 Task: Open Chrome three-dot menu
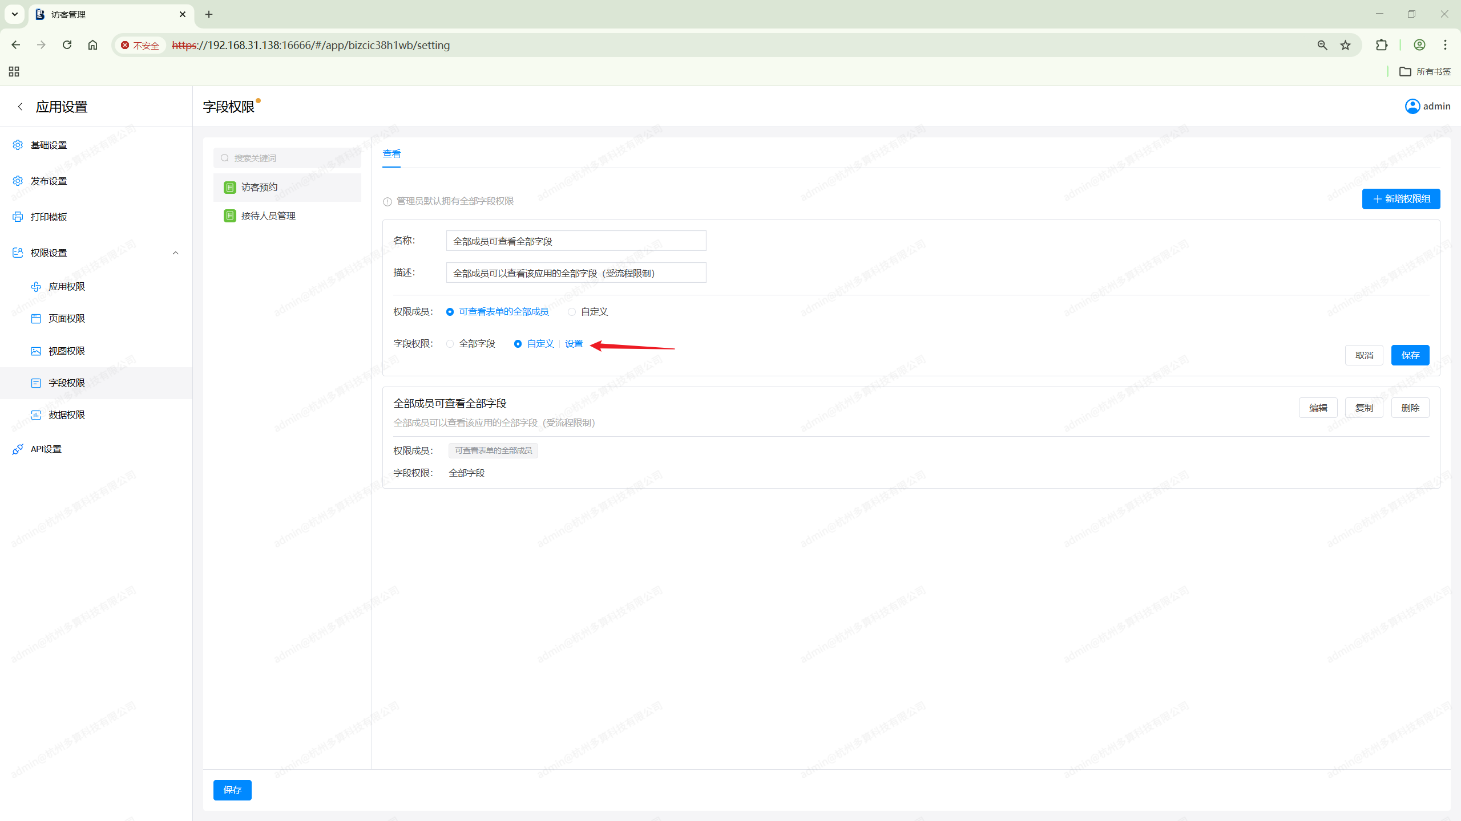(x=1445, y=45)
